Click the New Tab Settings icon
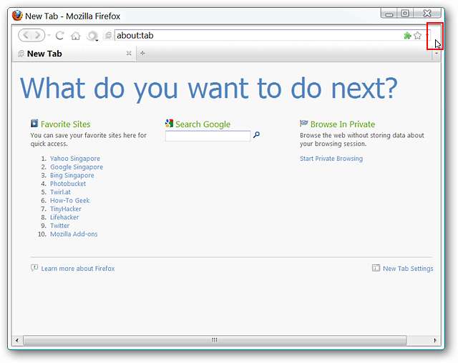The width and height of the screenshot is (458, 363). 376,268
